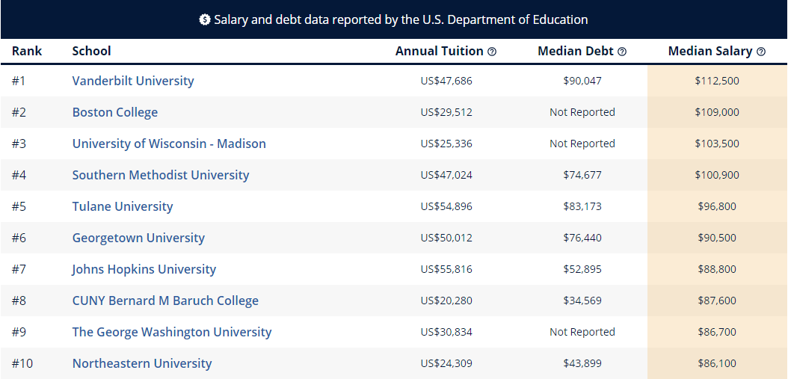Open the Vanderbilt University link
Viewport: 788px width, 379px height.
coord(133,81)
